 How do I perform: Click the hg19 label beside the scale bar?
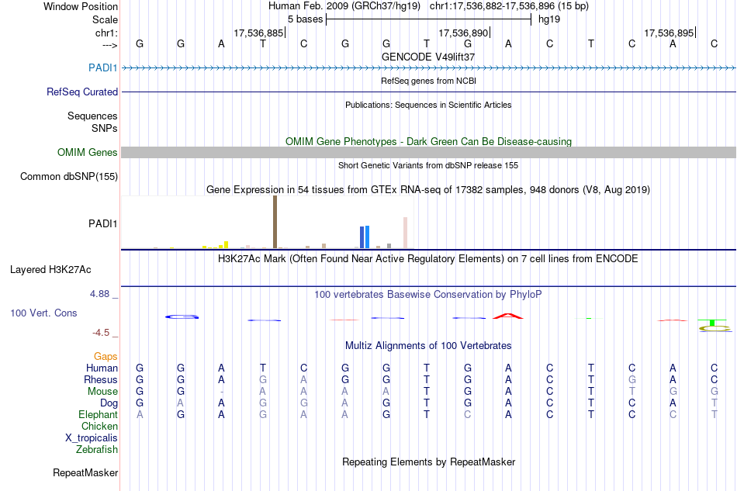pos(549,19)
